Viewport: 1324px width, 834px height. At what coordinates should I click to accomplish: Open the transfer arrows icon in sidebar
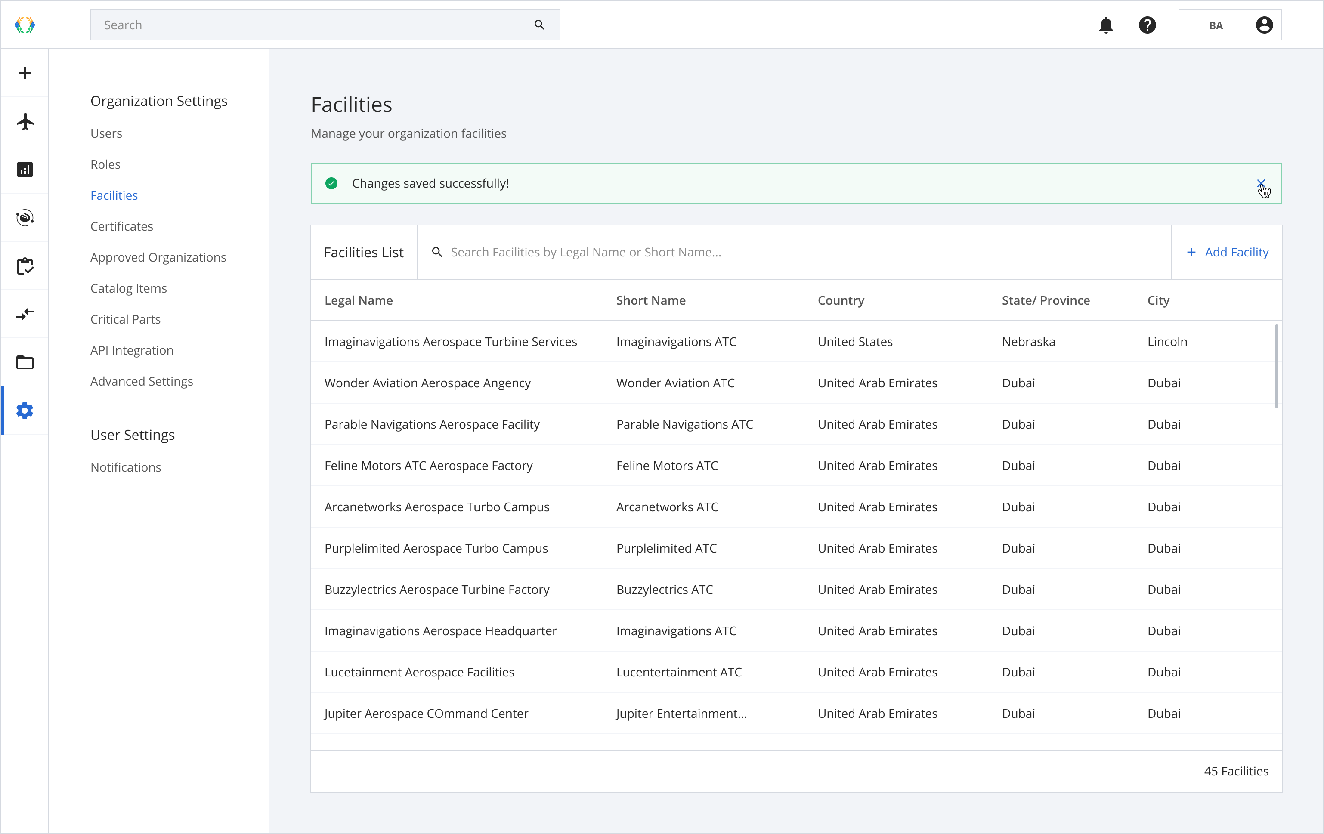click(x=25, y=314)
